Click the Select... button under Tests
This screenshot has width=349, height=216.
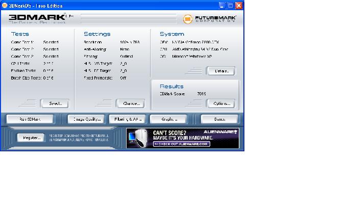point(55,103)
